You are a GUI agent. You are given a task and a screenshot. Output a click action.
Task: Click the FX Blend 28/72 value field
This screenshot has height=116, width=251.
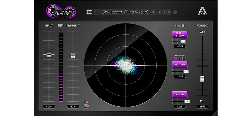point(202,106)
